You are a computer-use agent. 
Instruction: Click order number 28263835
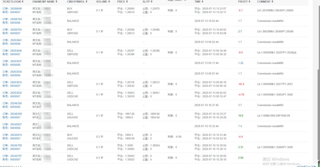pos(16,72)
